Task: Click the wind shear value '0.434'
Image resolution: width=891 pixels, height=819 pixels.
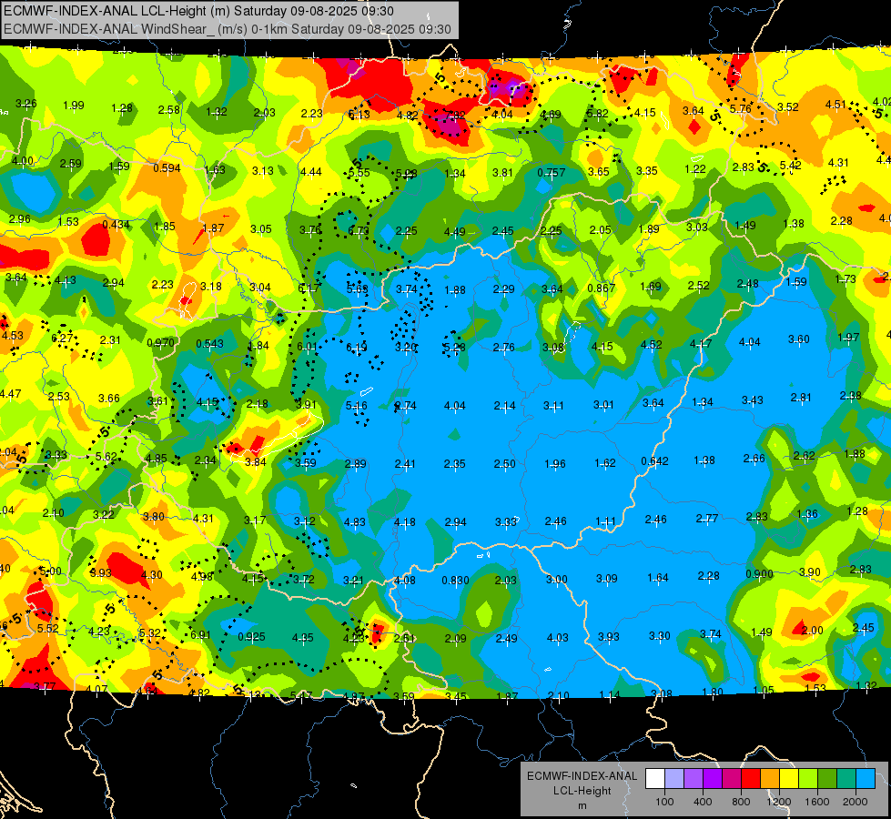Action: point(116,225)
